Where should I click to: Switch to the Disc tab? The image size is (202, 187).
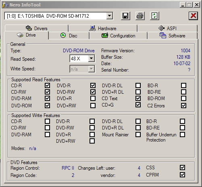[x=69, y=36]
